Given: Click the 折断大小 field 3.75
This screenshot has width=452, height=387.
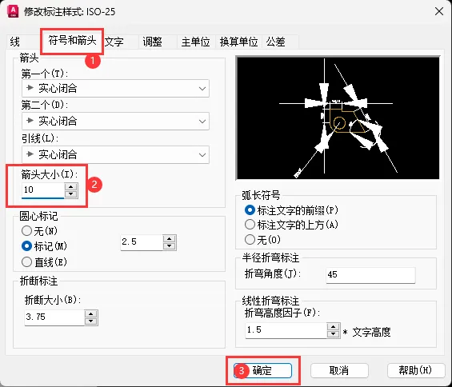Looking at the screenshot, I should click(x=54, y=317).
